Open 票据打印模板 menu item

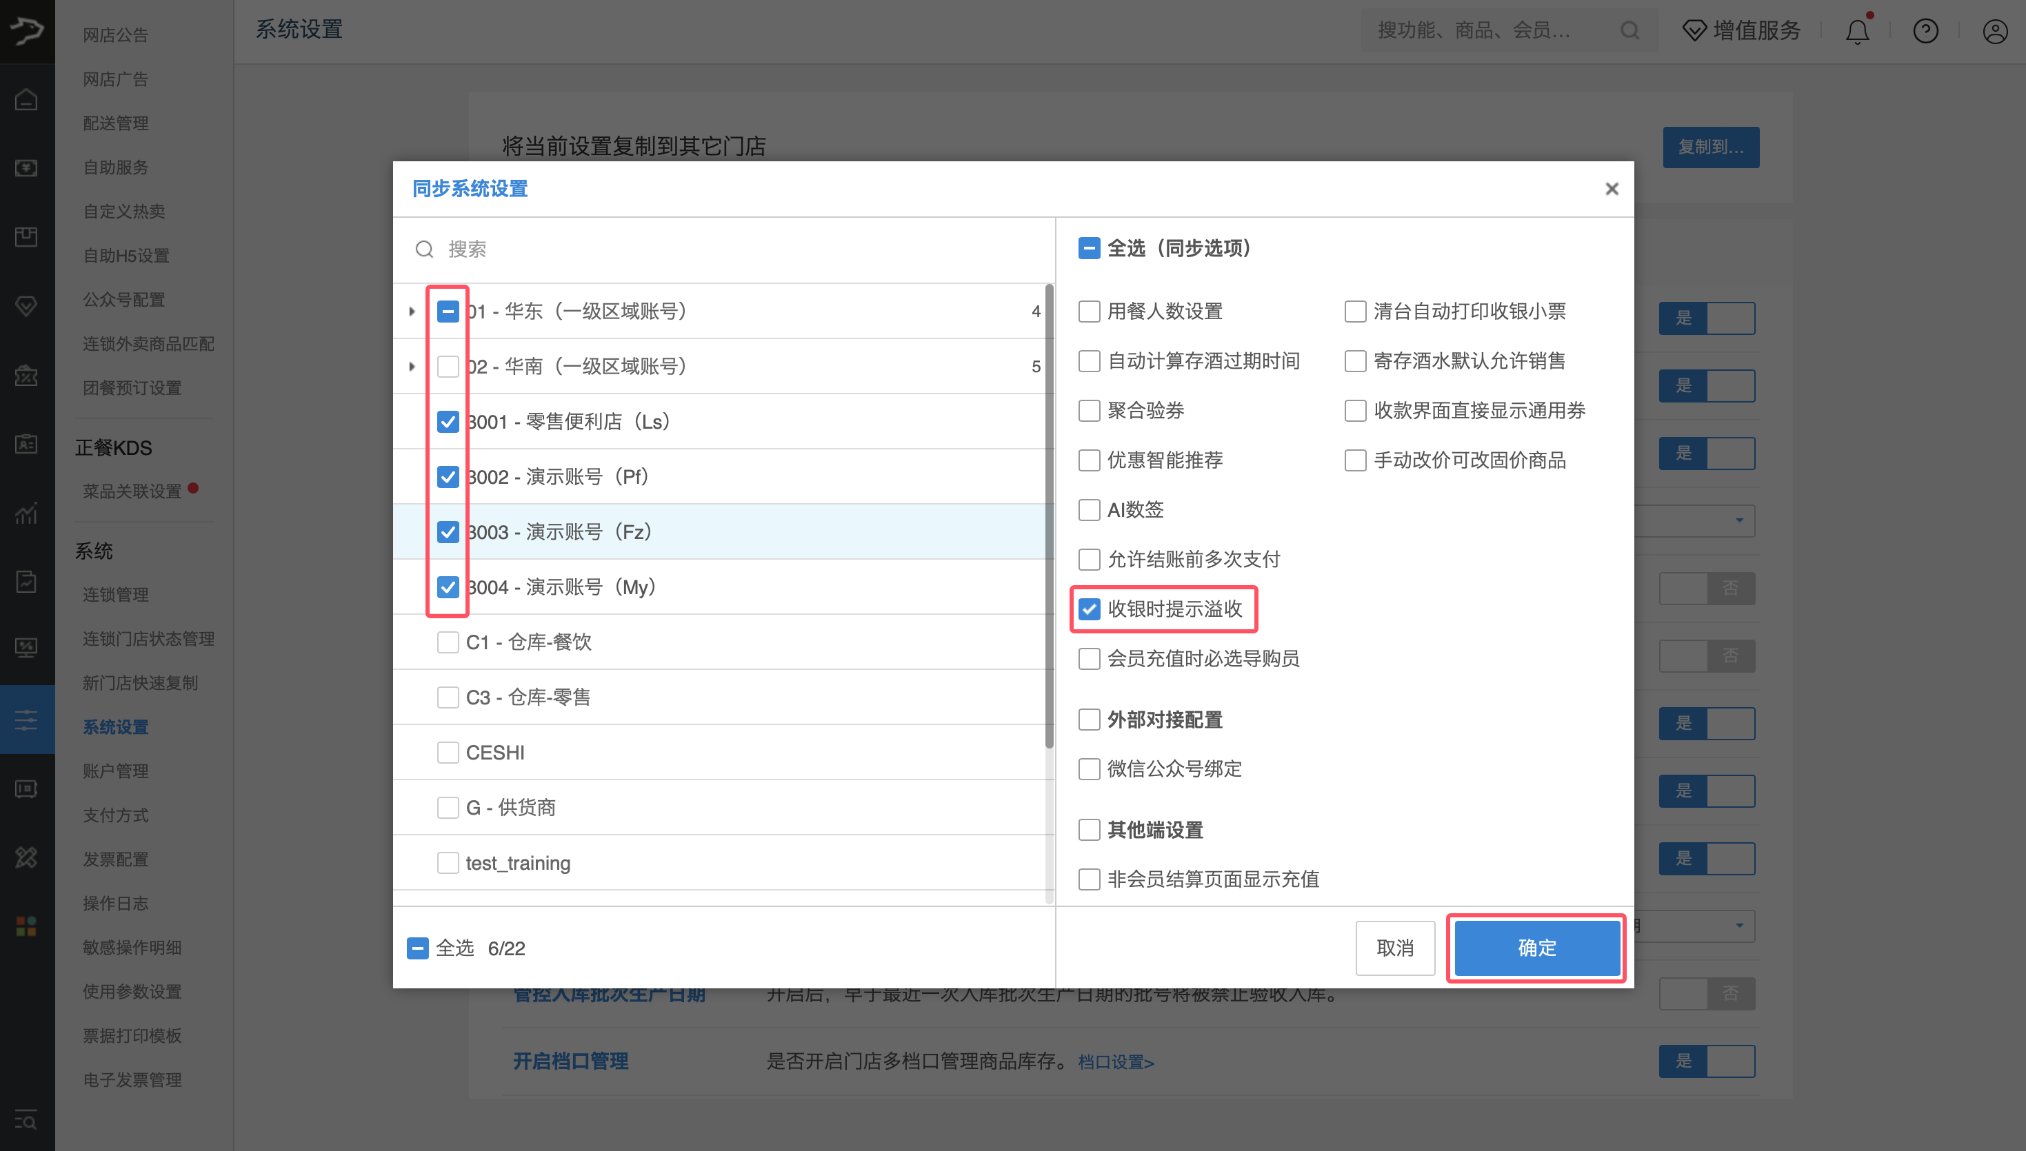132,1036
